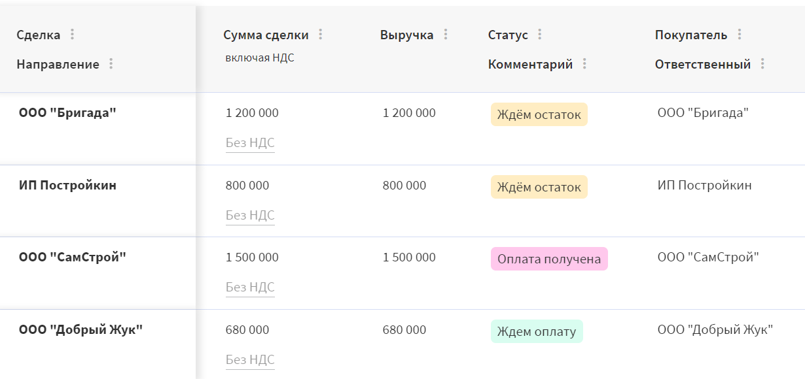
Task: Click the three dots beside Ответственный
Action: click(762, 64)
